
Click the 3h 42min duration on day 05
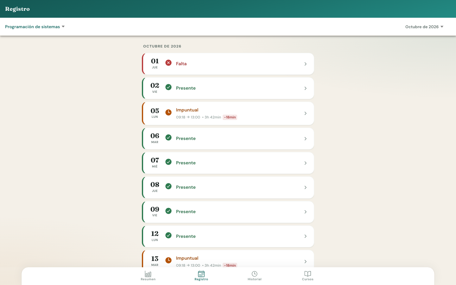pos(213,117)
